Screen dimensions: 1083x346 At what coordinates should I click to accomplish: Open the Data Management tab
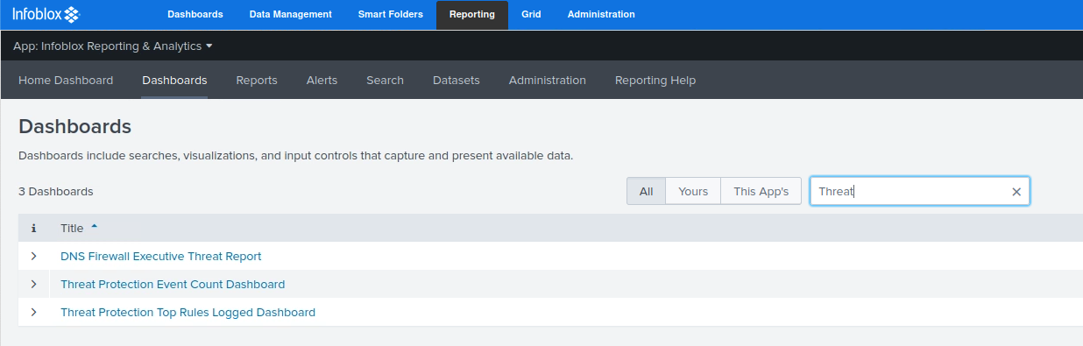(291, 15)
